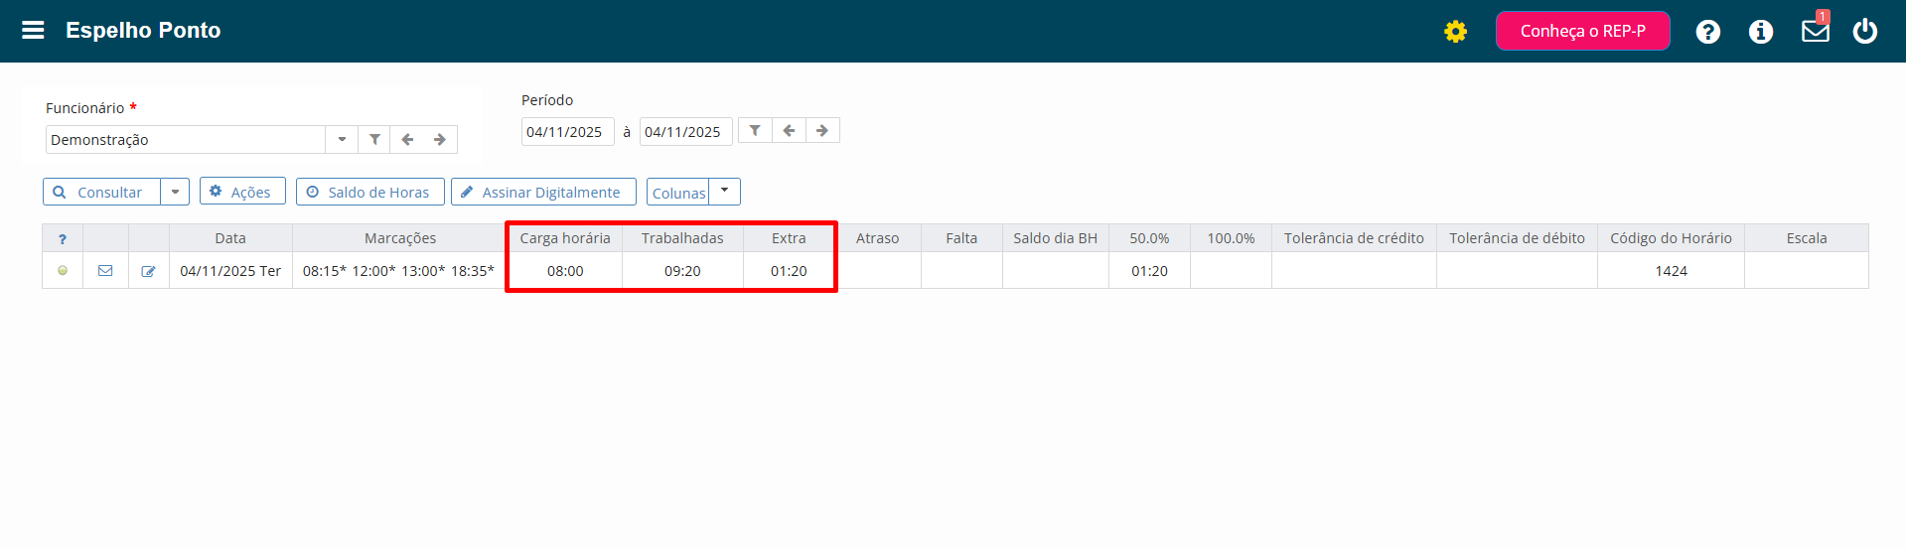Click the 09:20 Trabalhadas cell
The width and height of the screenshot is (1906, 548).
pos(682,271)
